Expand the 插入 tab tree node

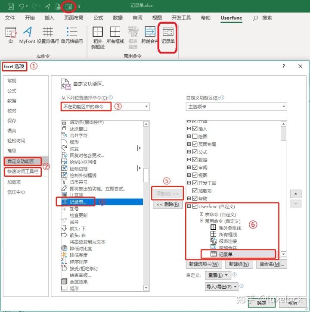189,128
